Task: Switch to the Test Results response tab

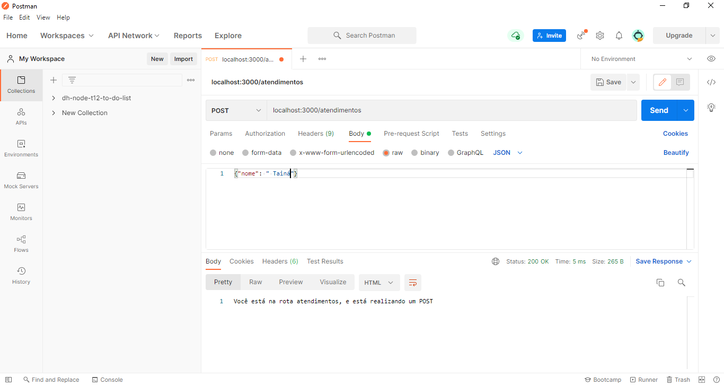Action: click(x=325, y=261)
